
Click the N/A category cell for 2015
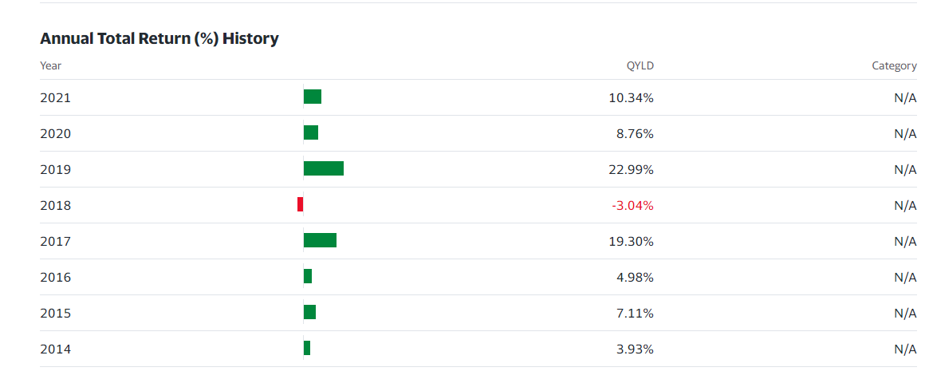click(905, 313)
